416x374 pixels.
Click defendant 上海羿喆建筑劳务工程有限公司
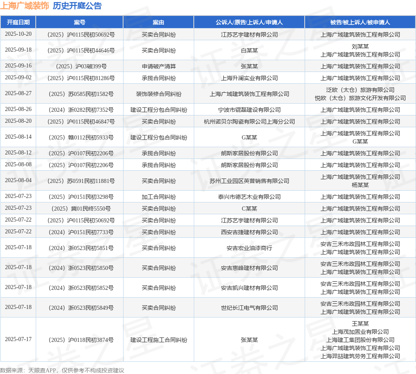360,356
